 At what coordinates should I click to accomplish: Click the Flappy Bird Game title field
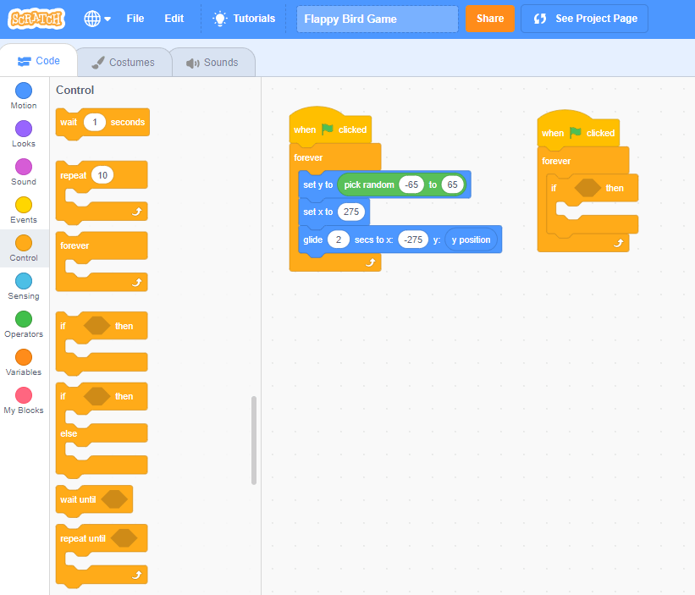click(x=377, y=18)
